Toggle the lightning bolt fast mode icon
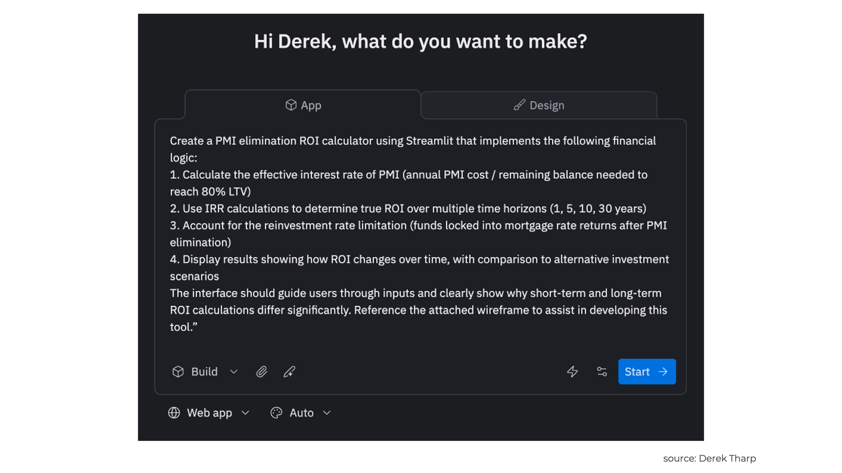The height and width of the screenshot is (473, 842). [x=572, y=372]
